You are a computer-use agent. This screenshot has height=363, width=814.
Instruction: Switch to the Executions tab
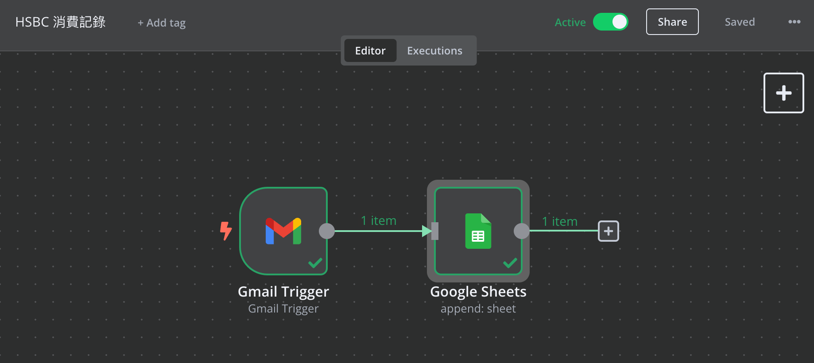[x=435, y=50]
